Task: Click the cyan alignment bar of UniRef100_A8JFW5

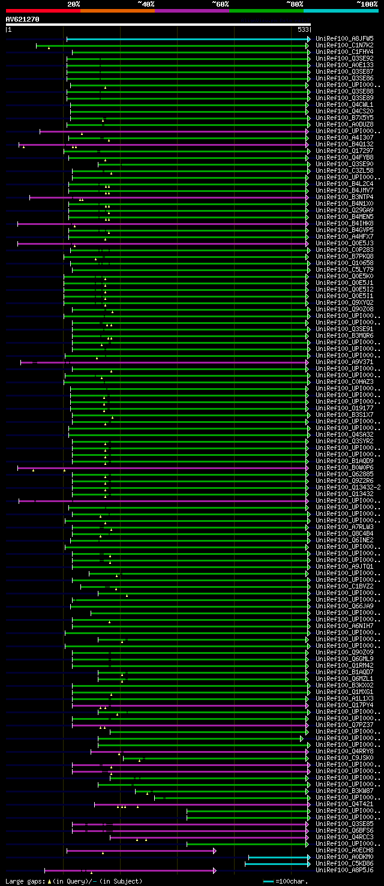Action: (187, 38)
